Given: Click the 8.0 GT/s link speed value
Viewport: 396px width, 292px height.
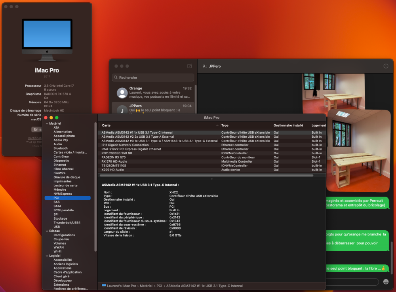Looking at the screenshot, I should 175,235.
